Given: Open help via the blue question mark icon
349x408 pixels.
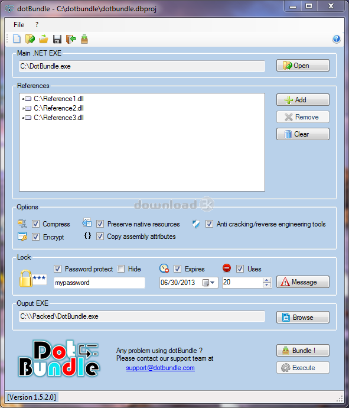Looking at the screenshot, I should [336, 39].
